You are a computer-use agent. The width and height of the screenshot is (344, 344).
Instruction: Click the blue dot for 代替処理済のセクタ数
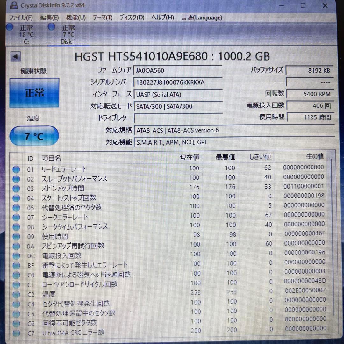(16, 208)
